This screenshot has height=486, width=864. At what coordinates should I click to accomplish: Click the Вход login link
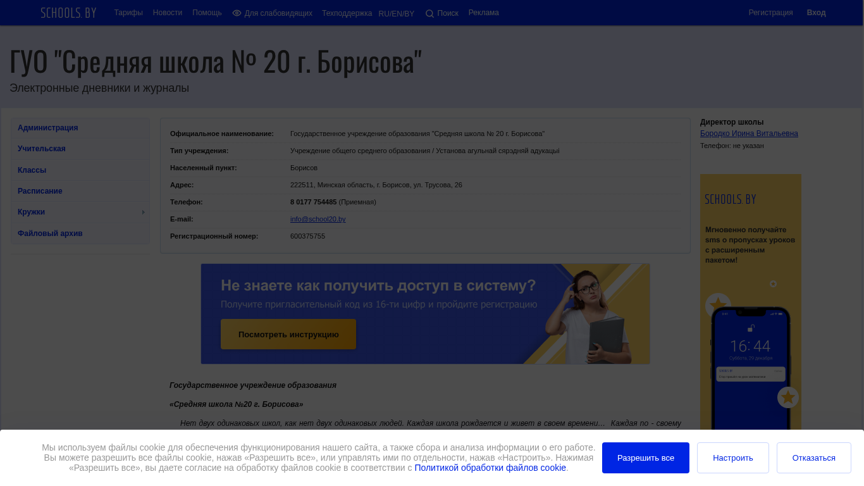(x=816, y=13)
